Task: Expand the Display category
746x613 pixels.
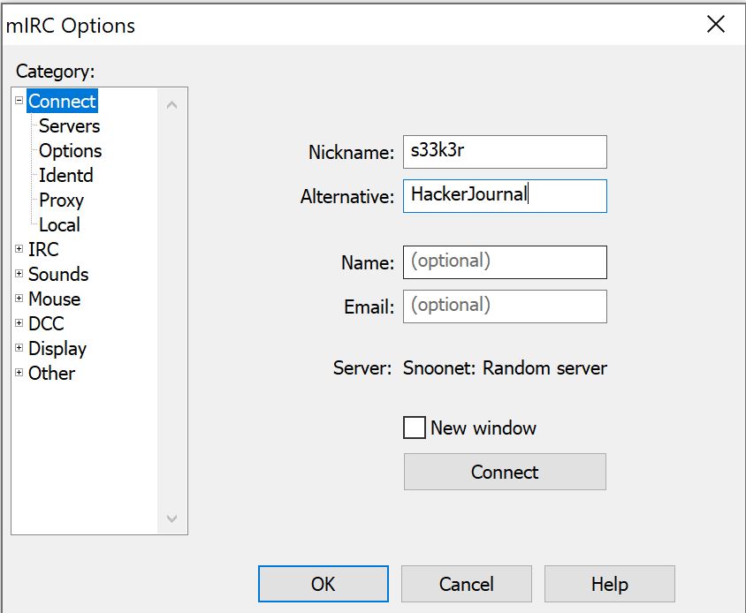Action: [x=19, y=348]
